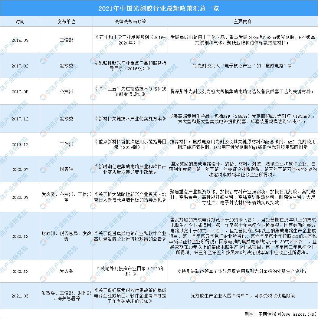Select the 财政部、税务总局、发改委 publisher cell
The height and width of the screenshot is (319, 318).
[x=66, y=236]
